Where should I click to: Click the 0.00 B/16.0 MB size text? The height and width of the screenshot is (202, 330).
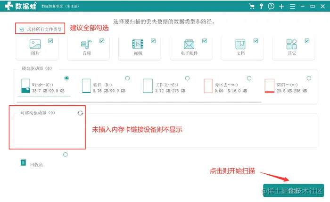point(231,91)
